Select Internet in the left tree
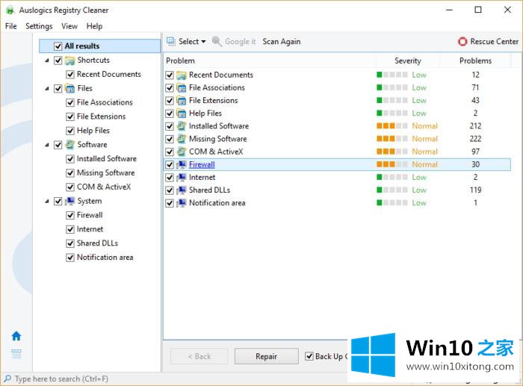Viewport: 523px width, 386px height. click(90, 229)
